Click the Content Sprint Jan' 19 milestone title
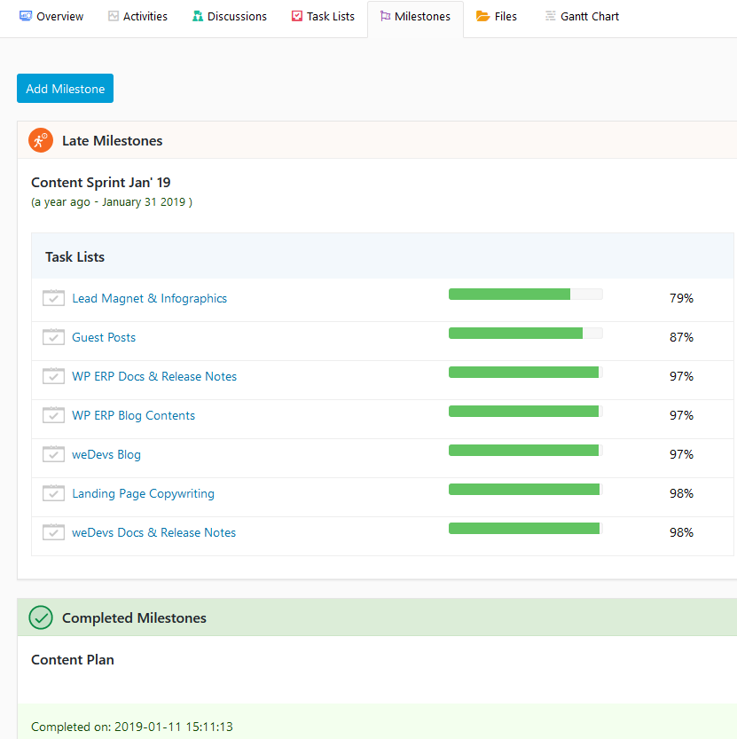The width and height of the screenshot is (737, 739). click(x=101, y=183)
